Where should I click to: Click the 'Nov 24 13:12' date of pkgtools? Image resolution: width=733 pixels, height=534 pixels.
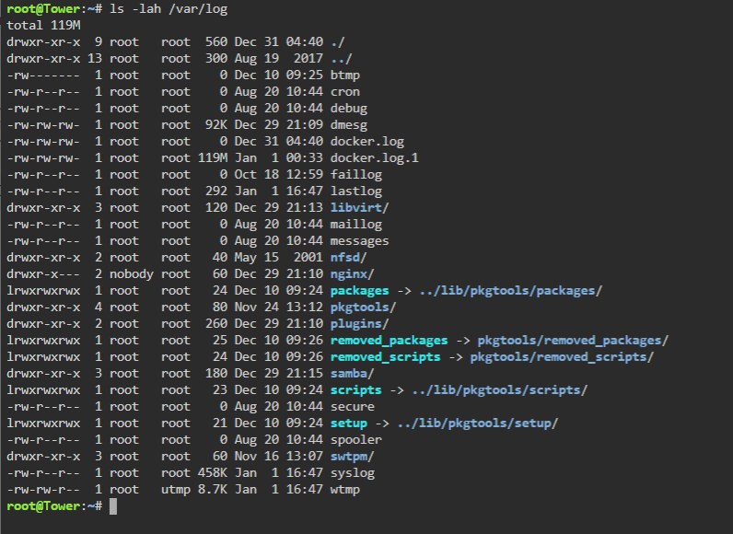[279, 308]
